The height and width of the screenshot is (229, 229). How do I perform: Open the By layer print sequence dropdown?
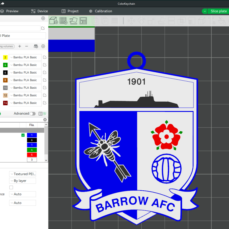pos(23,181)
